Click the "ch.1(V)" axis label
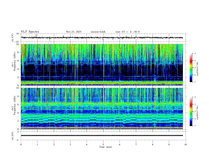 coord(13,38)
